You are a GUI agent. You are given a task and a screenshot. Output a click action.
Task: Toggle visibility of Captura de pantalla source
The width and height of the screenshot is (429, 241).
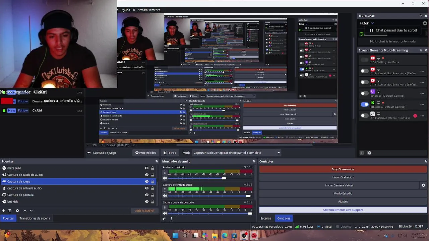146,195
